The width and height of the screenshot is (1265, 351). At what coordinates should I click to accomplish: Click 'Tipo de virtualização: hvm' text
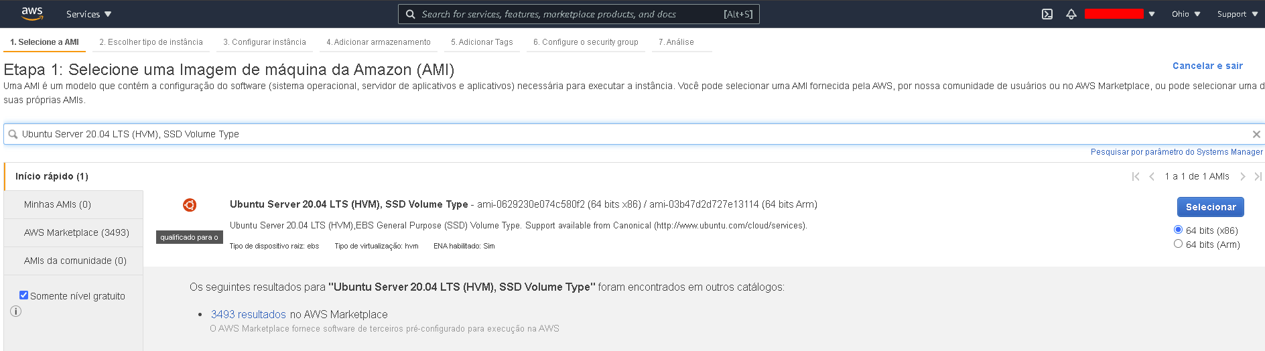point(376,246)
